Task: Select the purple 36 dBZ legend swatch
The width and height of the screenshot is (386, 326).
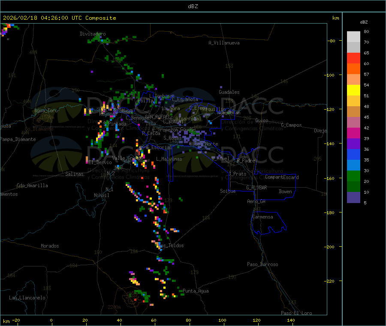Action: (x=353, y=144)
